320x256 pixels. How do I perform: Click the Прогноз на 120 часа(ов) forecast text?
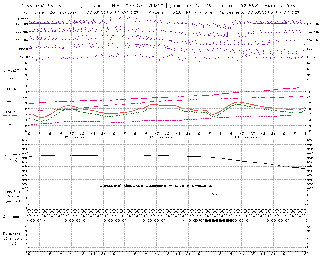48,12
